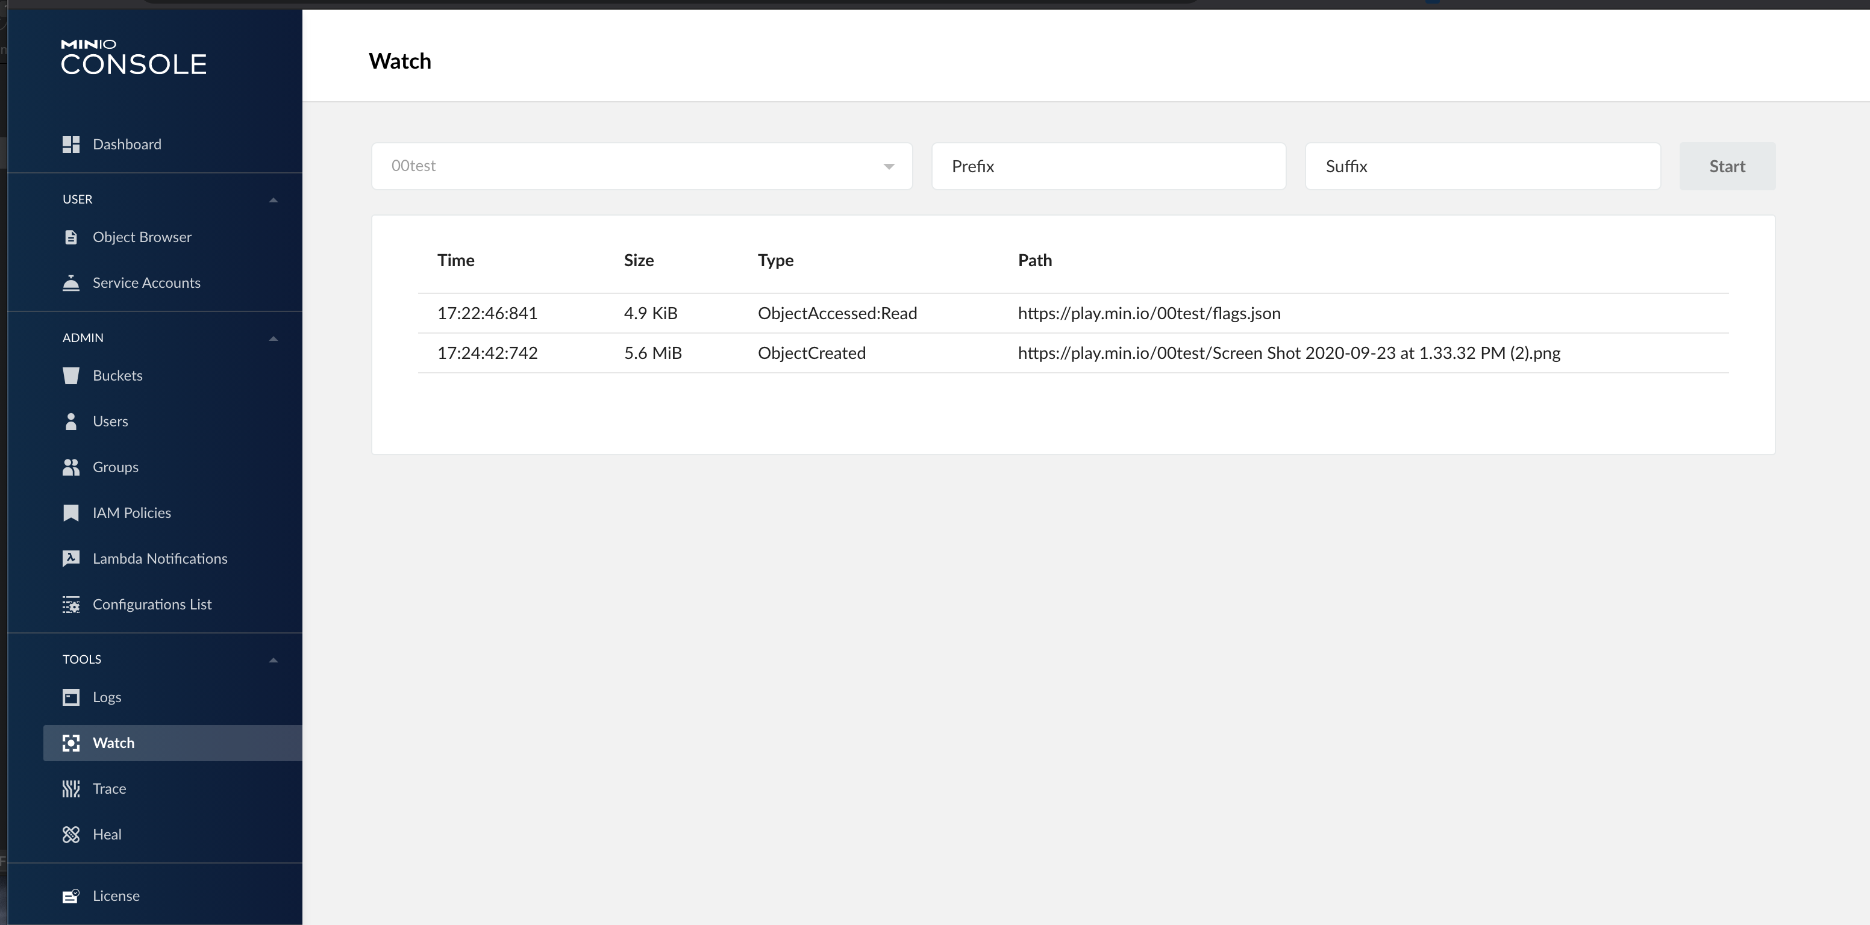Click the Start button
This screenshot has width=1870, height=925.
click(x=1727, y=166)
